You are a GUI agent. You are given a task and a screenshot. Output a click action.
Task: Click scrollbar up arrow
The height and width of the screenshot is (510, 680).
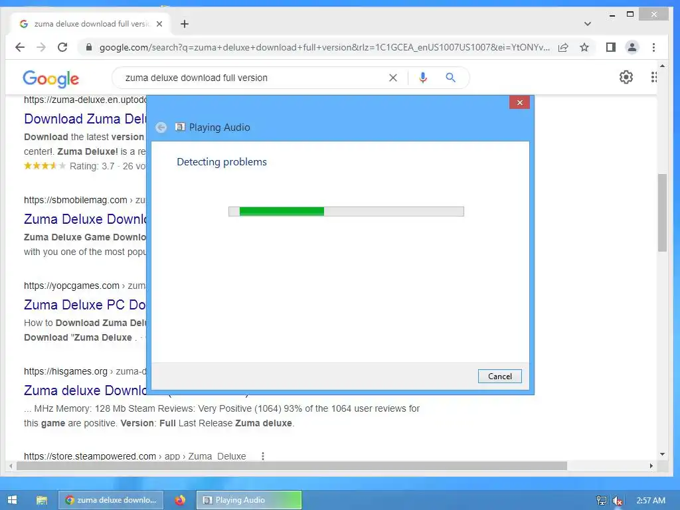click(x=662, y=66)
